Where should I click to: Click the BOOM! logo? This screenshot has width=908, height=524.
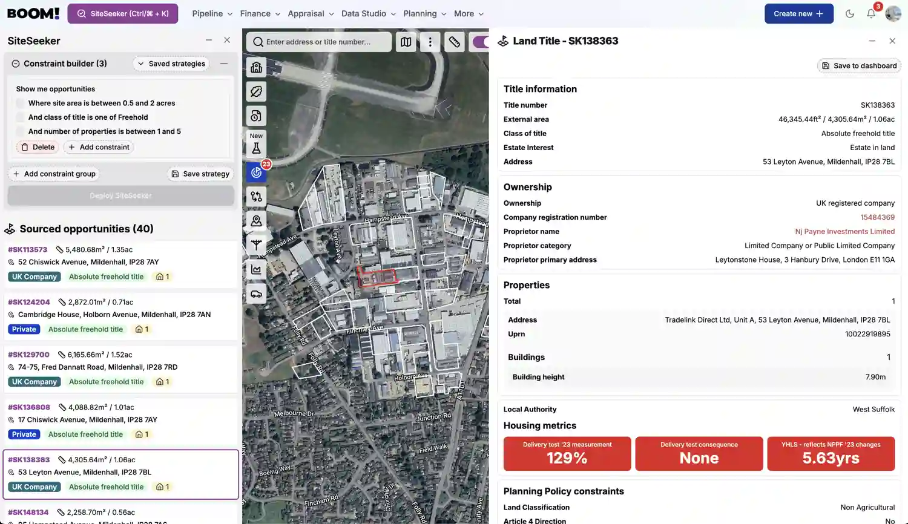point(33,13)
